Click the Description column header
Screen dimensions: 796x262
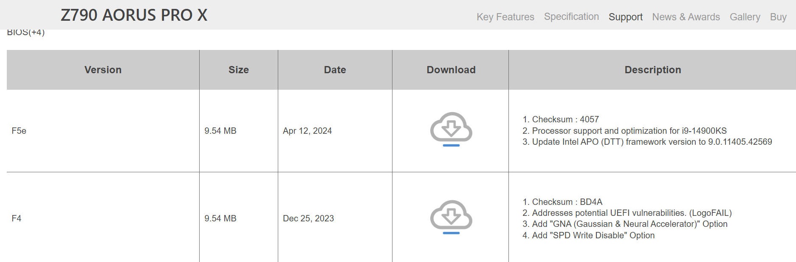point(652,70)
